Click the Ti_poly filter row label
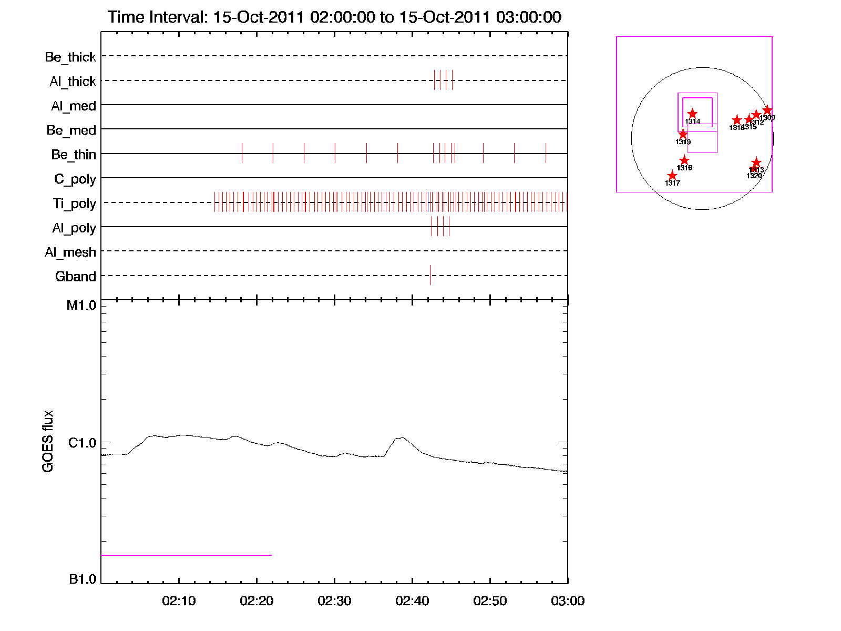The width and height of the screenshot is (841, 631). pos(74,203)
